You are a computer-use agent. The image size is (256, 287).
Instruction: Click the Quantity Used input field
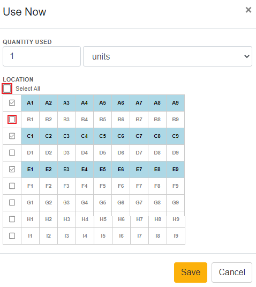point(42,56)
